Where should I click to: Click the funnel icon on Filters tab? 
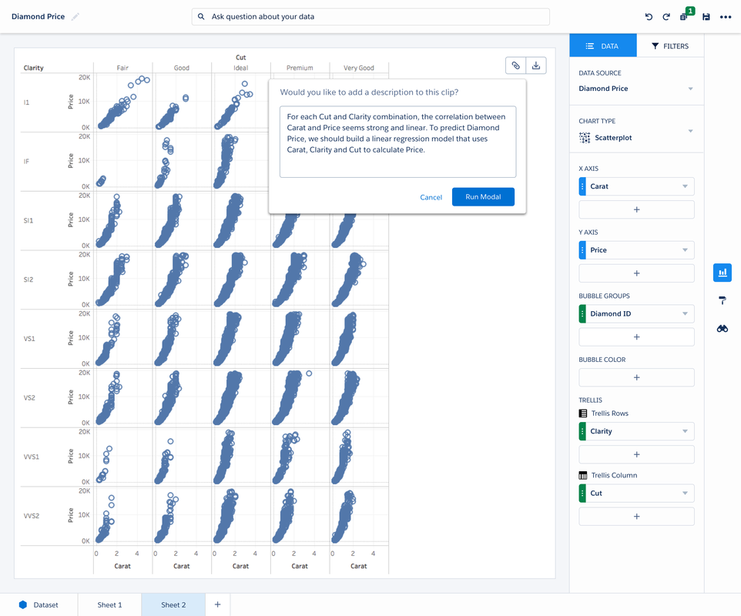[655, 46]
